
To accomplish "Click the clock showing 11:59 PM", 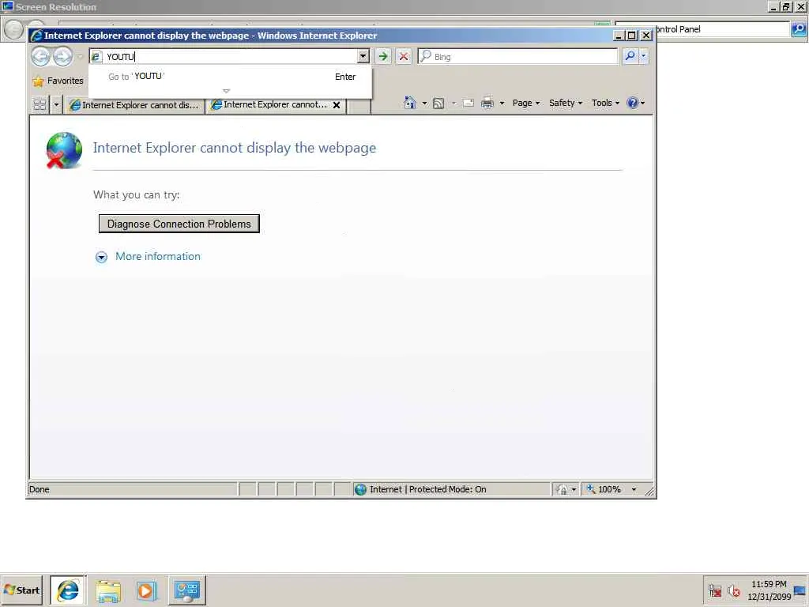I will point(769,584).
